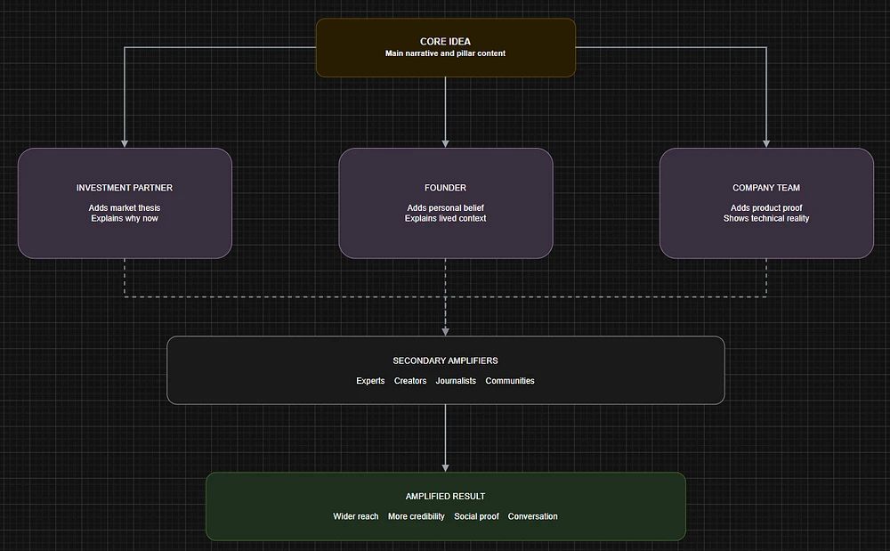Click the "FOUNDER" heading

coord(445,188)
